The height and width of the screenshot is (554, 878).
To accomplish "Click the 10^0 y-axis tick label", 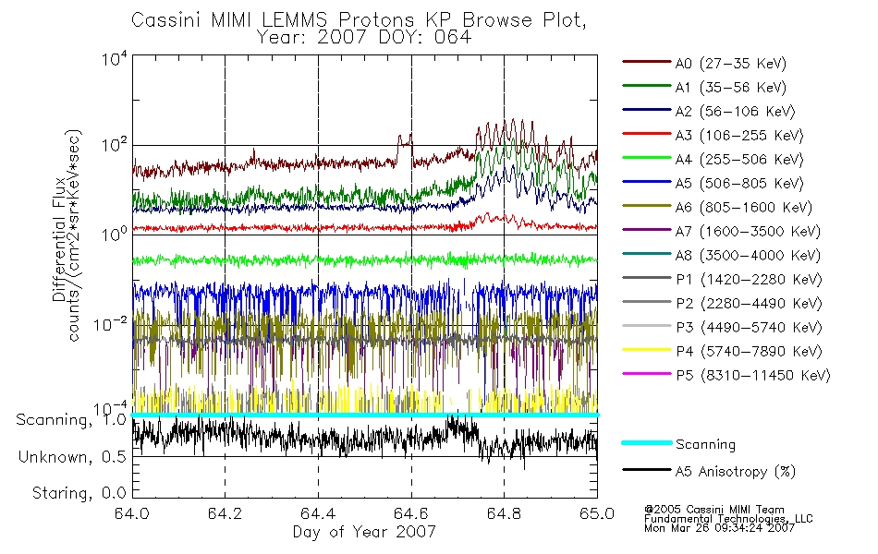I will (x=115, y=234).
